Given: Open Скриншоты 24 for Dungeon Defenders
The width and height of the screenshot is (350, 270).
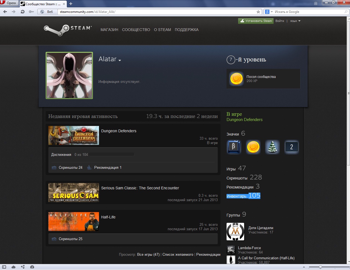Looking at the screenshot, I should point(71,167).
